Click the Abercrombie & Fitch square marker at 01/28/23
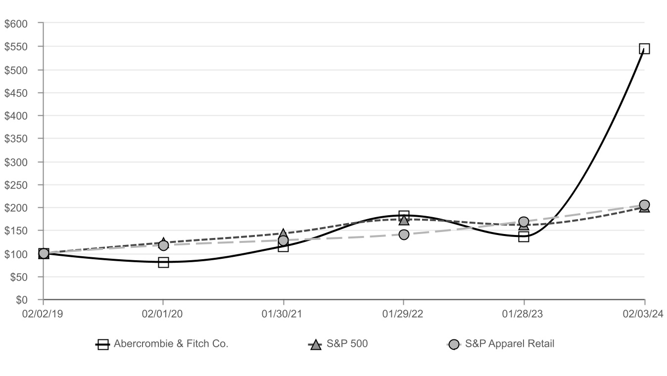Screen dimensions: 667x376 [x=524, y=237]
